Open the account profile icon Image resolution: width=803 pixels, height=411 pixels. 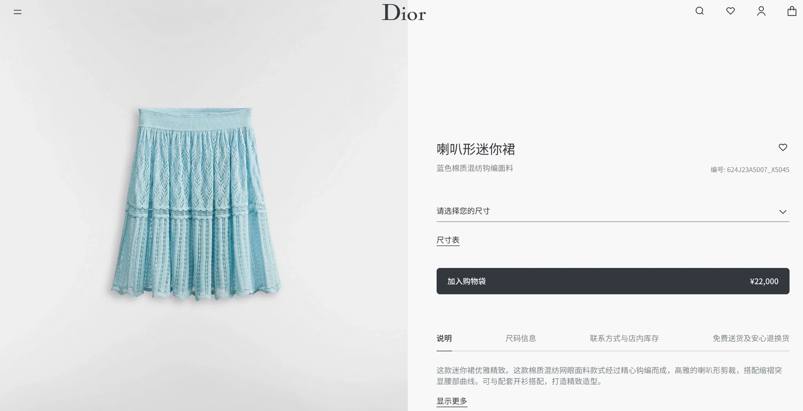(761, 11)
